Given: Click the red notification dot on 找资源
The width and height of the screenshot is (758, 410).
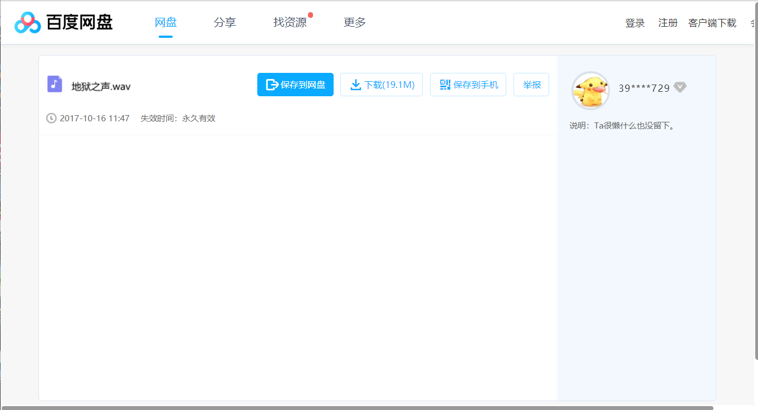Looking at the screenshot, I should click(311, 14).
